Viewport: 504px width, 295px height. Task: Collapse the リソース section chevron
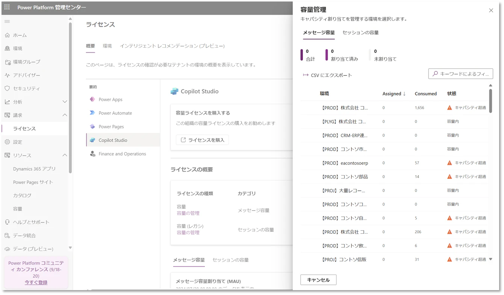pos(65,155)
